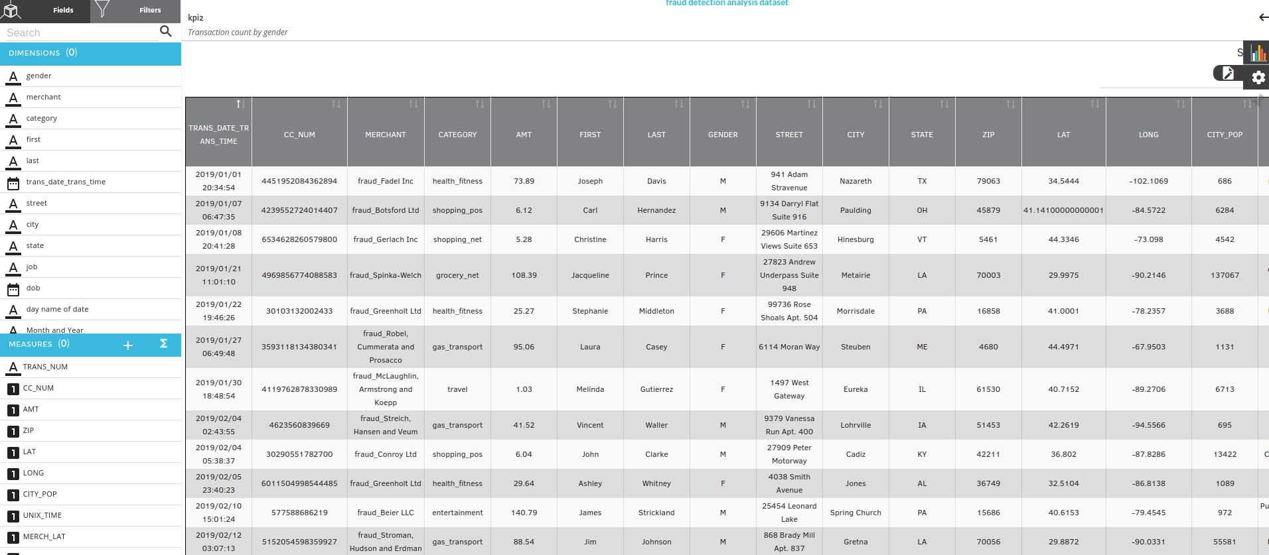Click the numeric type icon beside AMT
This screenshot has height=555, width=1269.
[x=13, y=410]
